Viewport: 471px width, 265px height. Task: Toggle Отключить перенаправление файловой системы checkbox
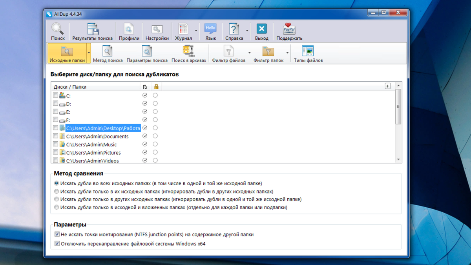[x=57, y=243]
